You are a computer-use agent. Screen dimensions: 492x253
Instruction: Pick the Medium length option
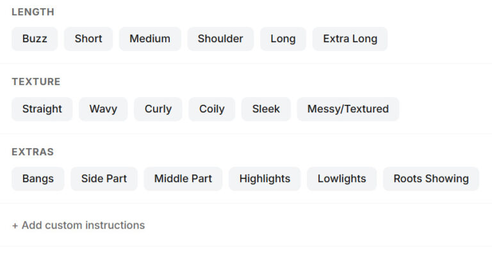pos(150,39)
